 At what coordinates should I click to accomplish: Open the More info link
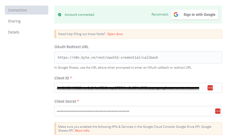click(x=82, y=131)
